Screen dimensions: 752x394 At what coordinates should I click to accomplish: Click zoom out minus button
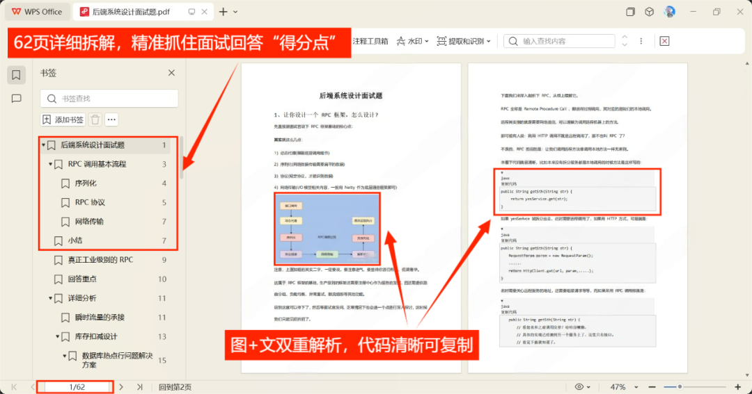tap(652, 387)
